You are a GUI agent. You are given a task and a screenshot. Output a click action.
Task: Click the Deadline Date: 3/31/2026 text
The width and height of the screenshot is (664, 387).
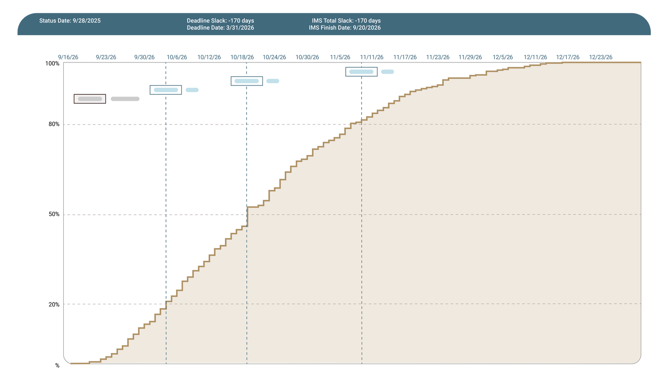(220, 27)
